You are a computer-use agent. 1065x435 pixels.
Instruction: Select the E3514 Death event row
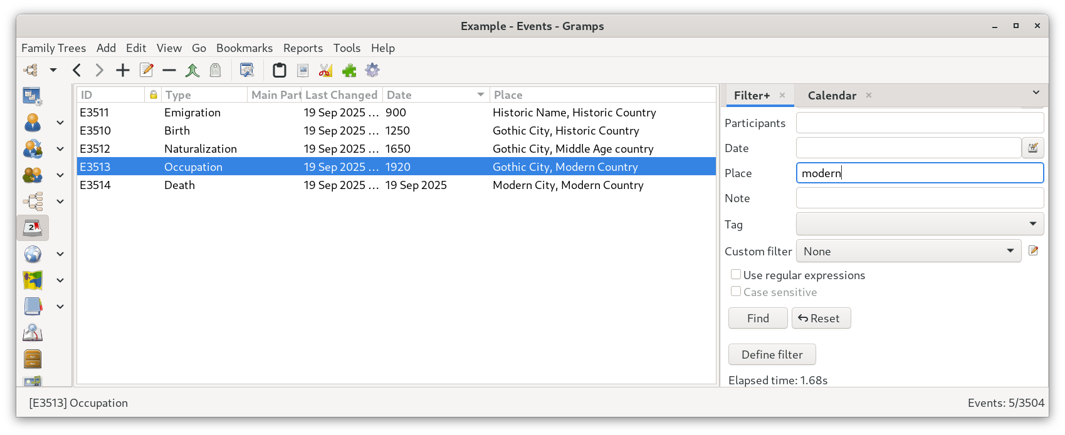[x=396, y=185]
